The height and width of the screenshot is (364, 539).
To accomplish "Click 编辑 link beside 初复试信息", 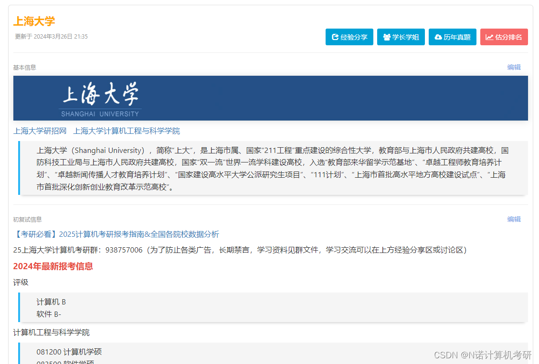I will click(x=514, y=219).
